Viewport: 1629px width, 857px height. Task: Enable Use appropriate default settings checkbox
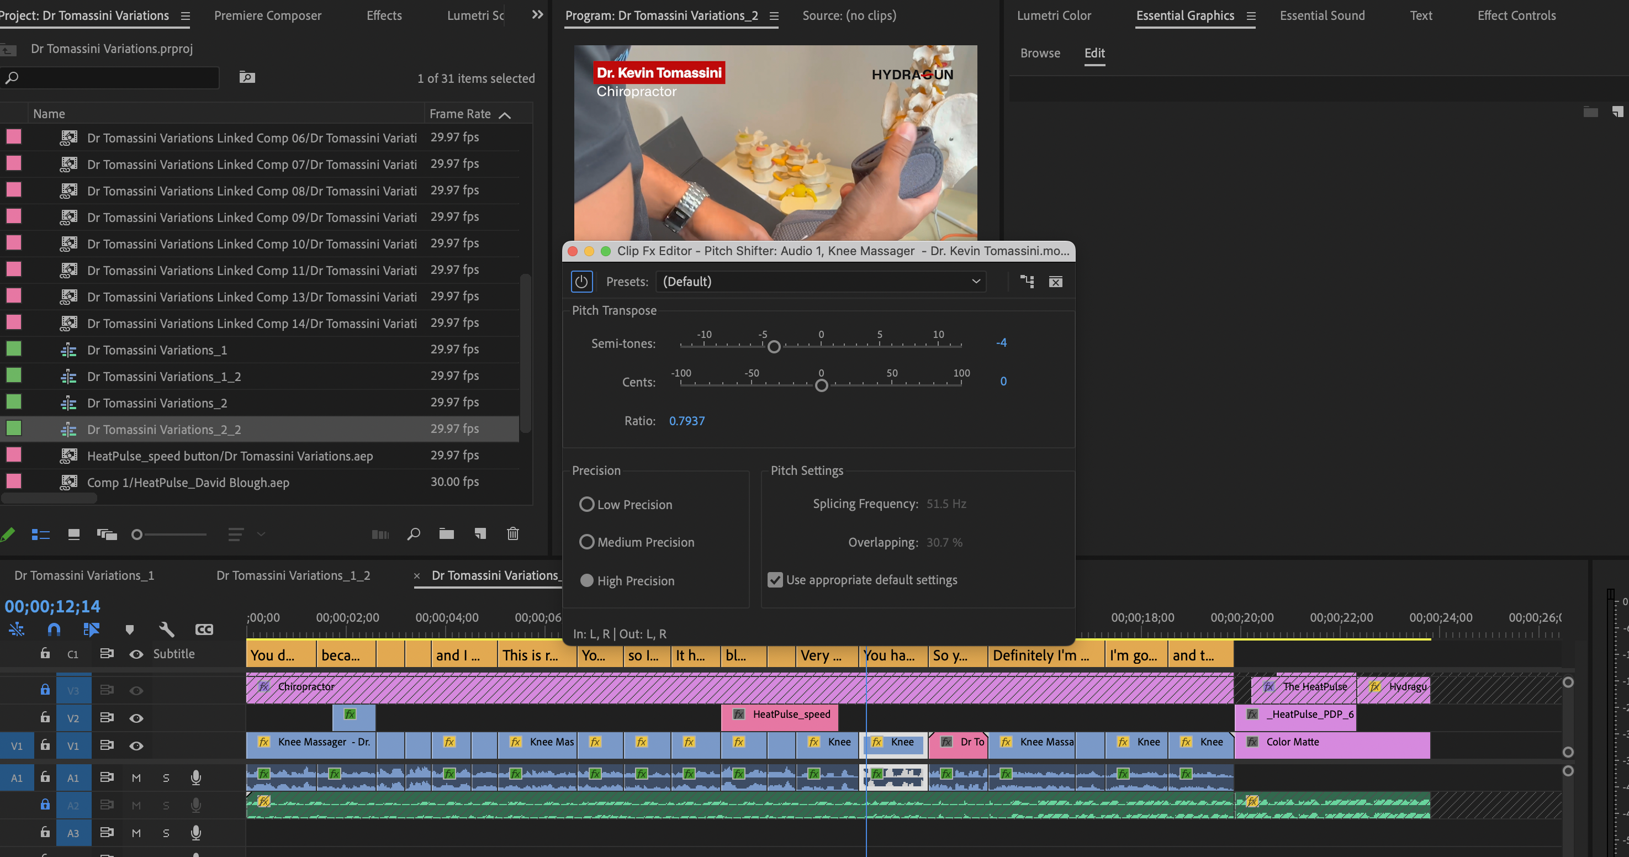point(776,579)
